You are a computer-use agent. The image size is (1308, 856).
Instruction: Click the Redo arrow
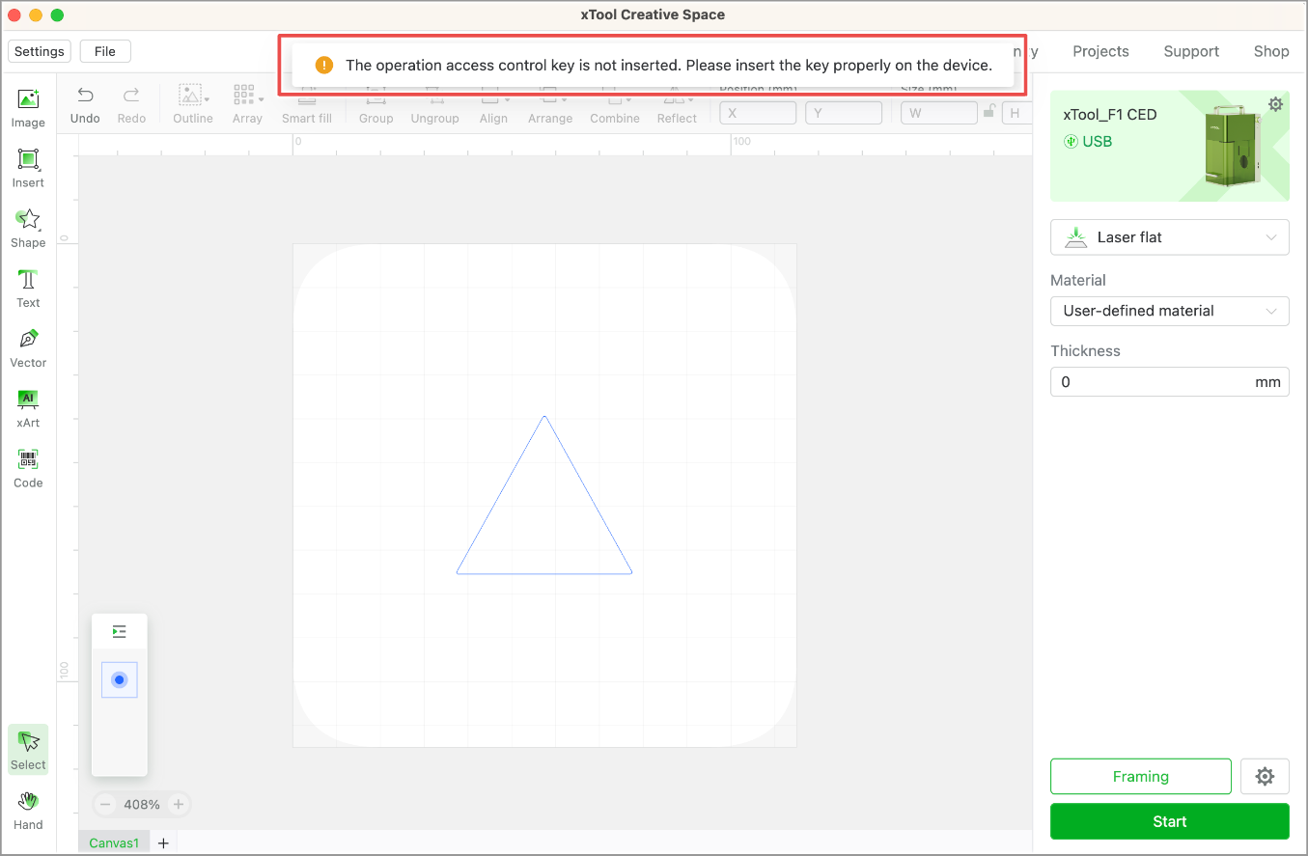coord(131,104)
